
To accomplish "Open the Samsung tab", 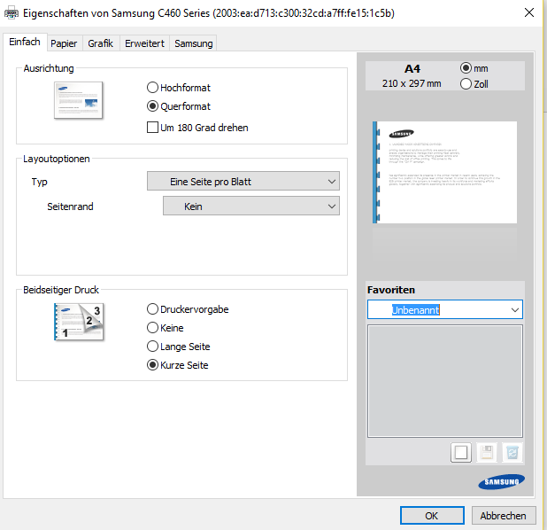I will [x=194, y=43].
